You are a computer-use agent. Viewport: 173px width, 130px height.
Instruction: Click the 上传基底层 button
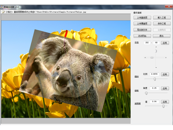point(142,18)
